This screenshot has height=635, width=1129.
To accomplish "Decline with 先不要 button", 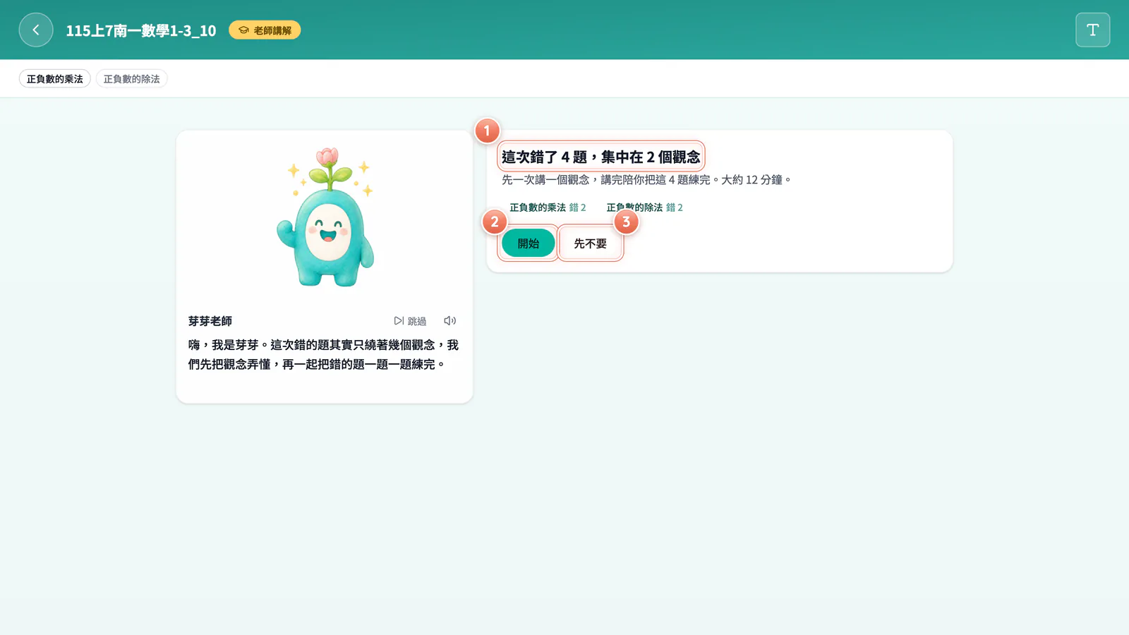I will click(x=591, y=243).
